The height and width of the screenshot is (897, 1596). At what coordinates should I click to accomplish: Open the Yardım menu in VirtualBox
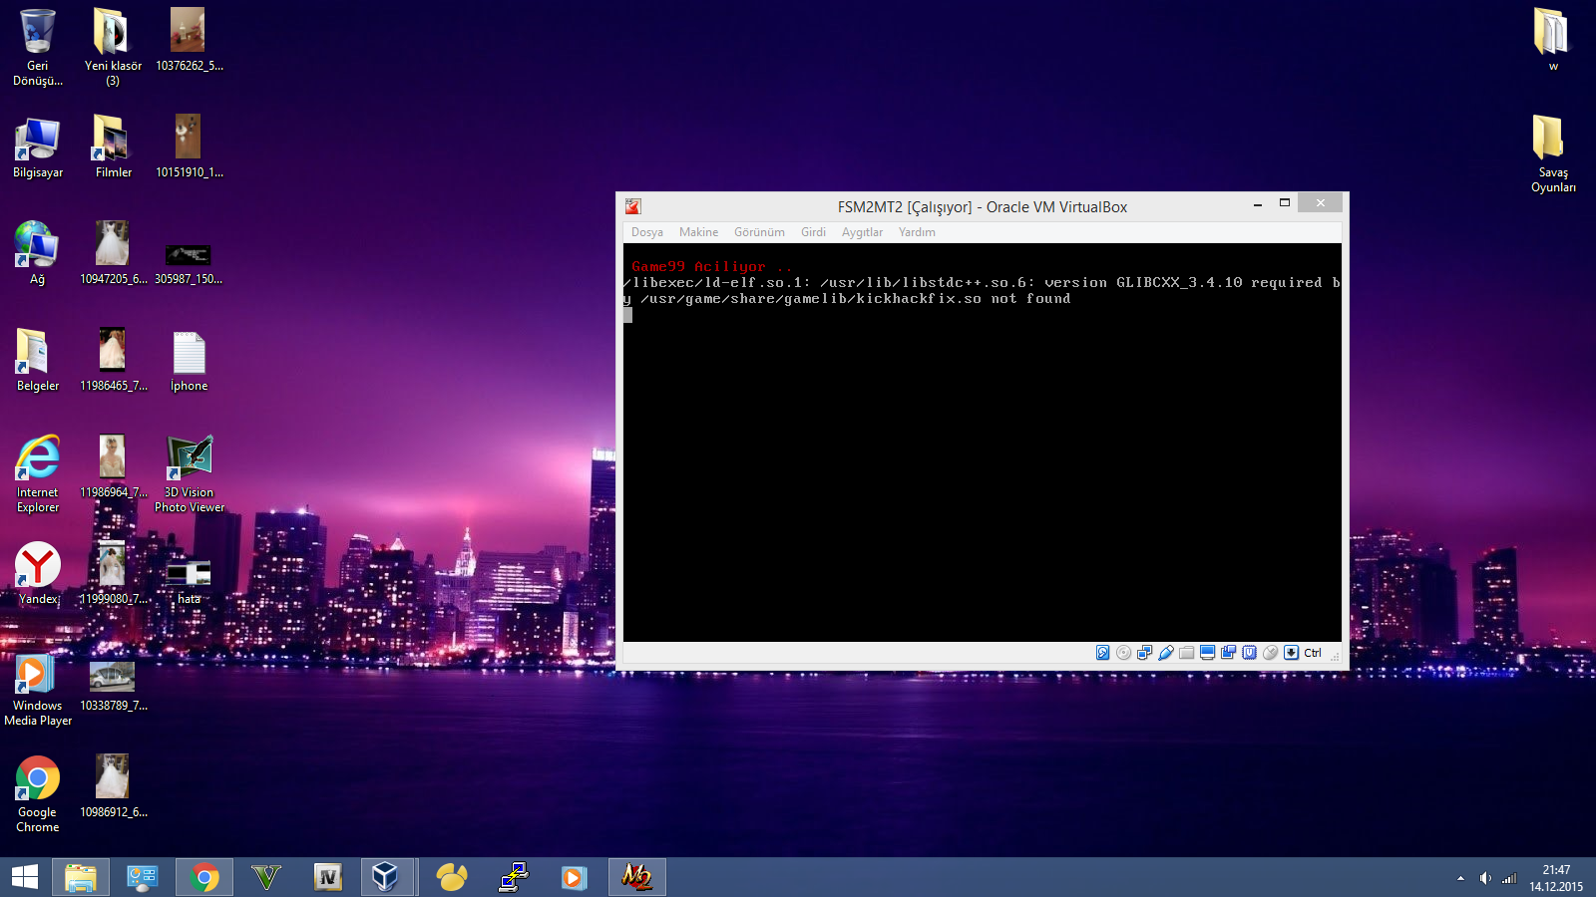(x=917, y=232)
